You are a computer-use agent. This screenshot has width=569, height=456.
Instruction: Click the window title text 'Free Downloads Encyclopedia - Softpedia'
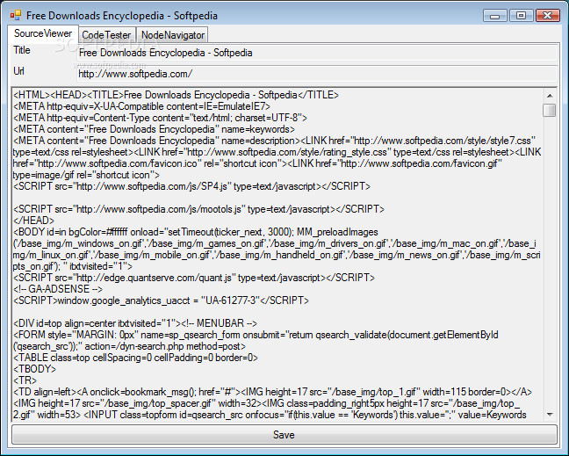coord(122,16)
